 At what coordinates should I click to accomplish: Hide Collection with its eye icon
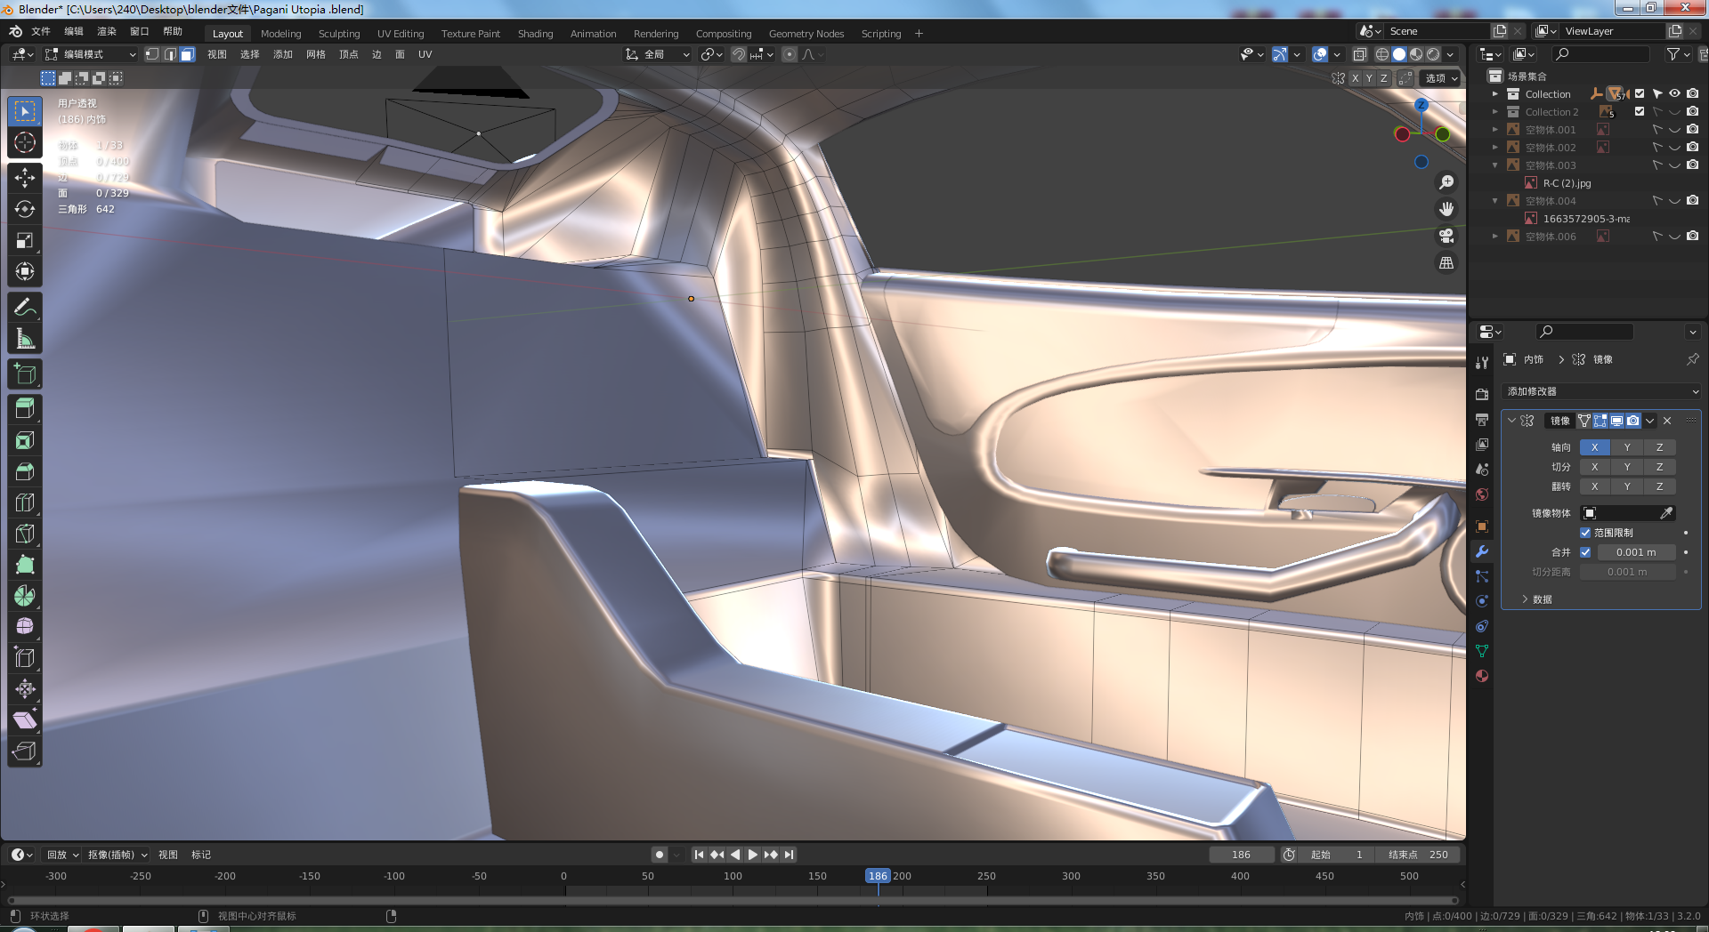1674,93
